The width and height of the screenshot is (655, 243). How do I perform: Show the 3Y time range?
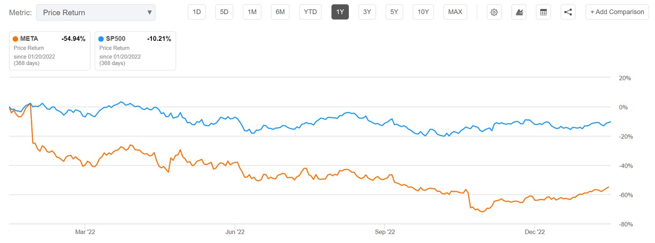point(367,12)
